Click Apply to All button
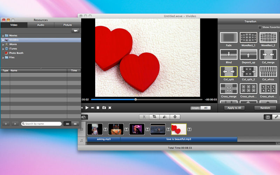This screenshot has width=280, height=175. [234, 108]
